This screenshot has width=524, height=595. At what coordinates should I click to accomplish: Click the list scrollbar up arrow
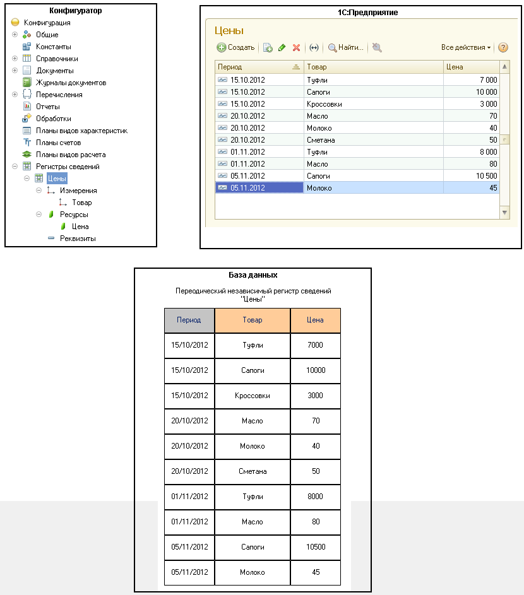point(504,67)
